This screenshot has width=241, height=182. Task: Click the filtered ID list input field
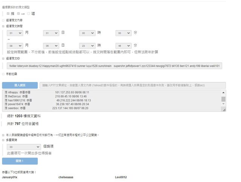[114, 66]
